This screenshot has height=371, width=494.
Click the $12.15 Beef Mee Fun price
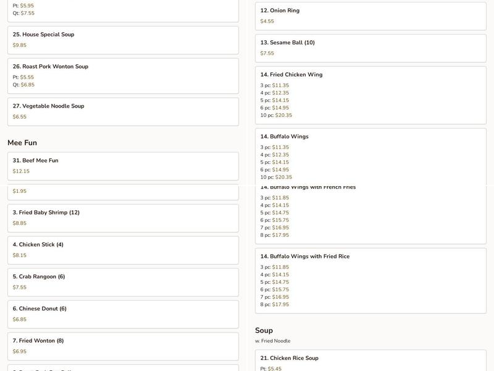coord(21,171)
